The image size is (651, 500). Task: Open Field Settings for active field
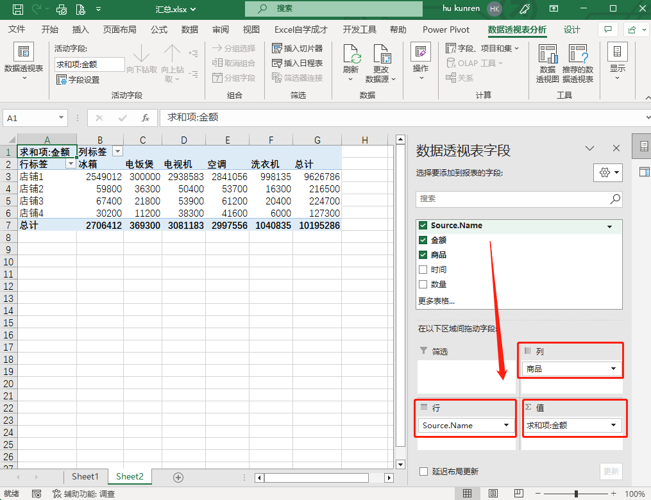pos(62,80)
